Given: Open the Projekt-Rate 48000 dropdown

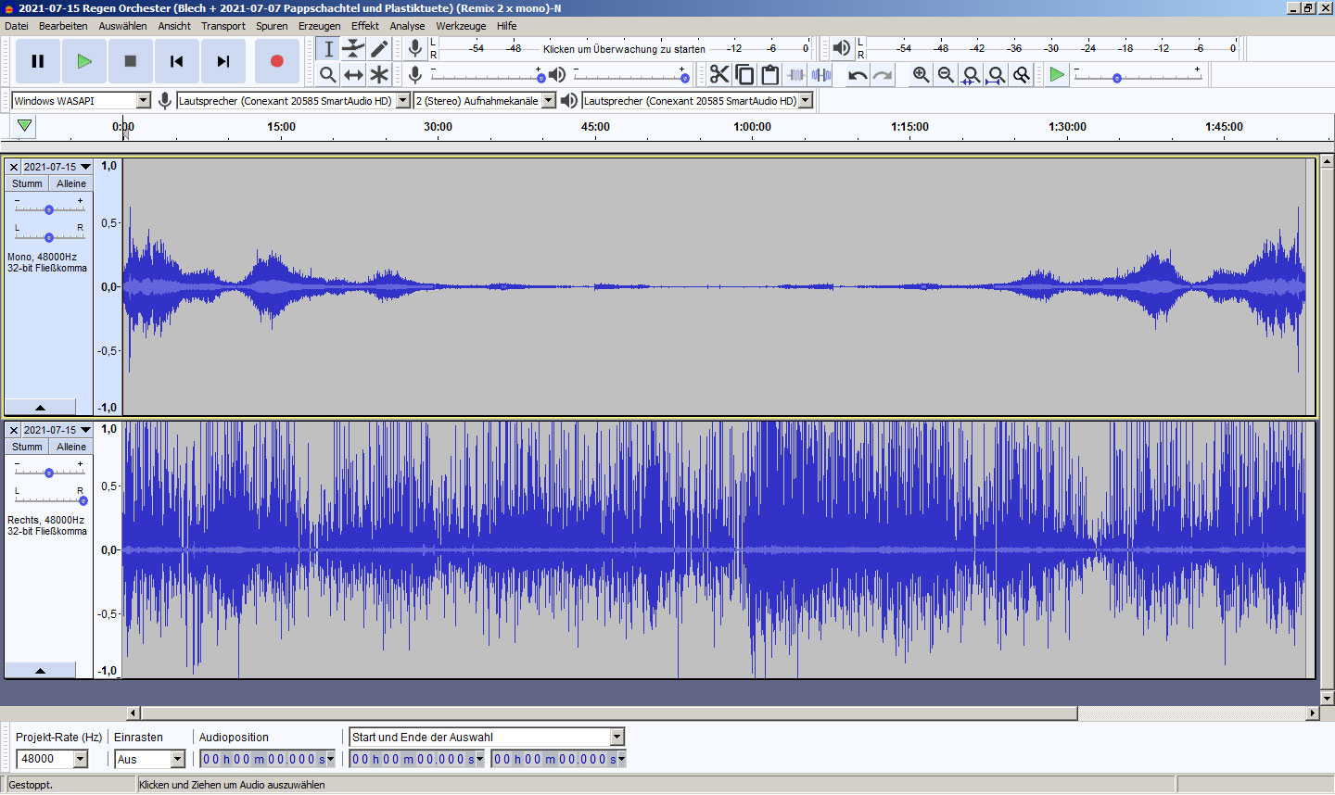Looking at the screenshot, I should pos(81,759).
